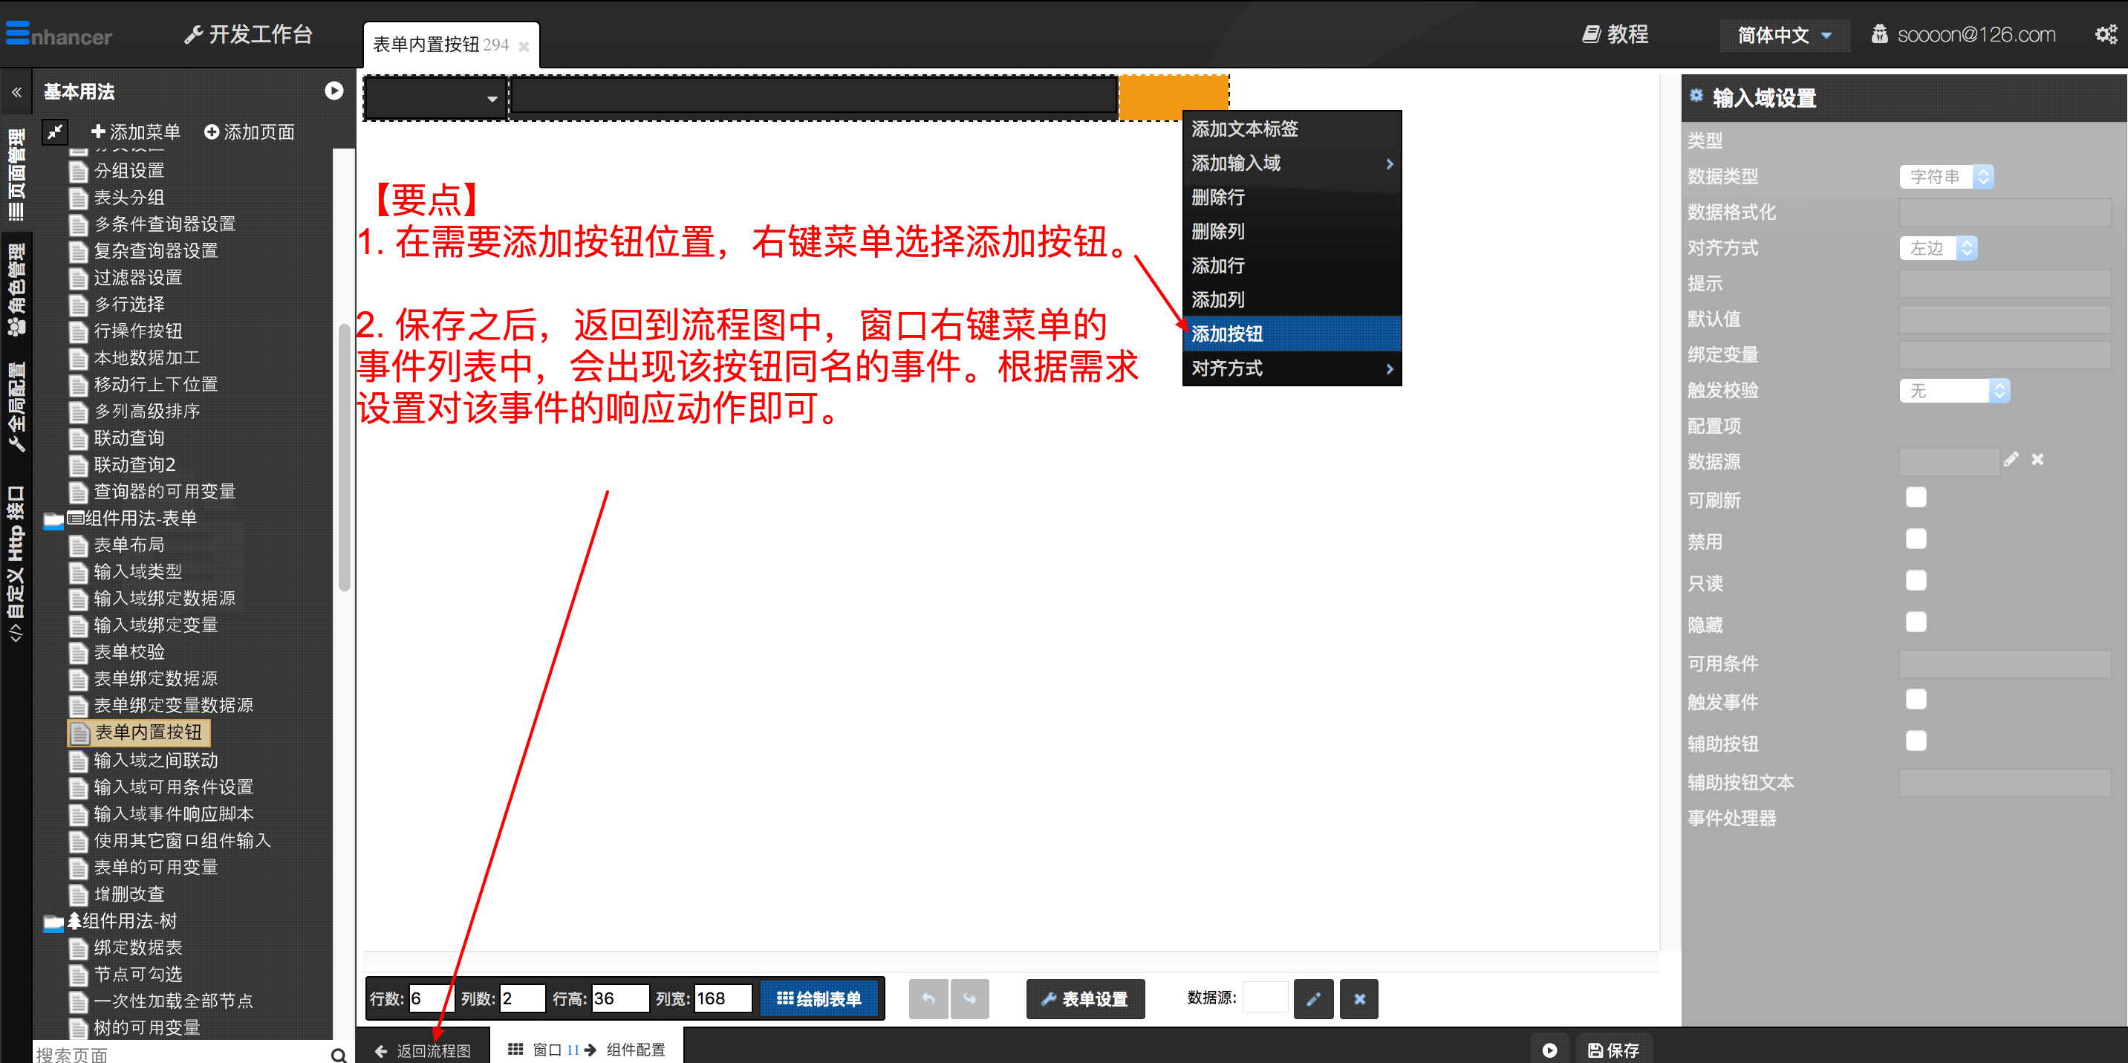The image size is (2128, 1063).
Task: Click the 绘制表单 button
Action: [819, 998]
